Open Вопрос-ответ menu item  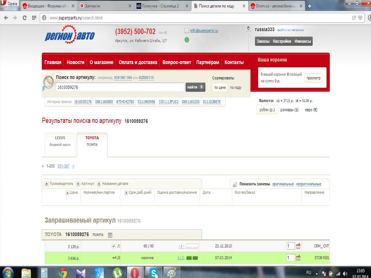(x=177, y=62)
